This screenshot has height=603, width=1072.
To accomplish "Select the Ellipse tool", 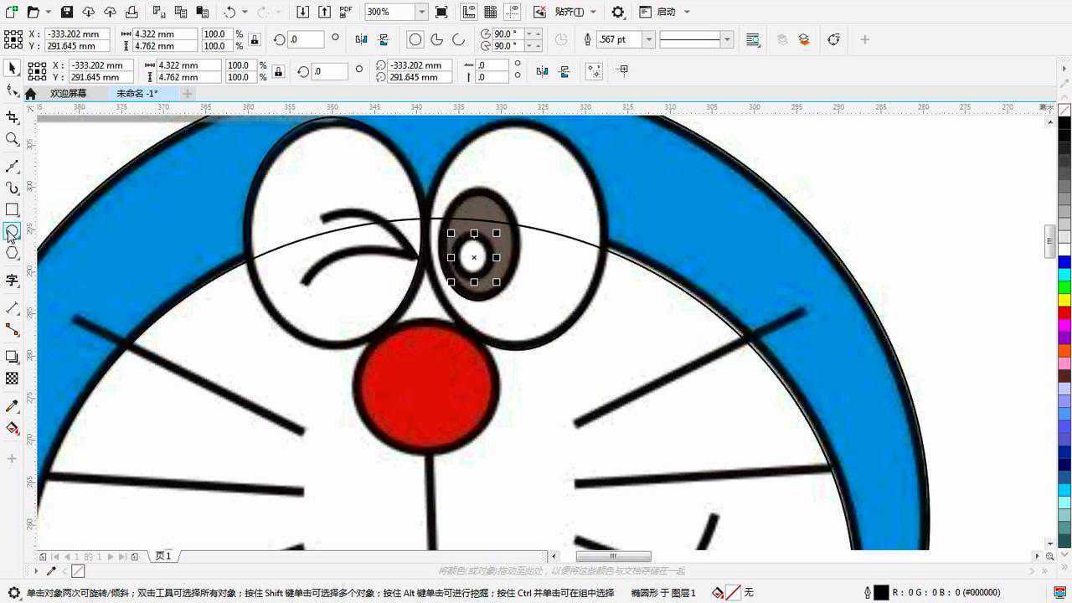I will tap(12, 231).
